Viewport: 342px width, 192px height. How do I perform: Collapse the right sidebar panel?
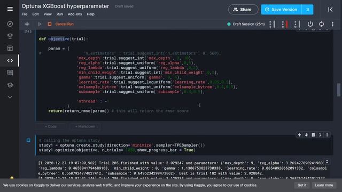pos(330,10)
